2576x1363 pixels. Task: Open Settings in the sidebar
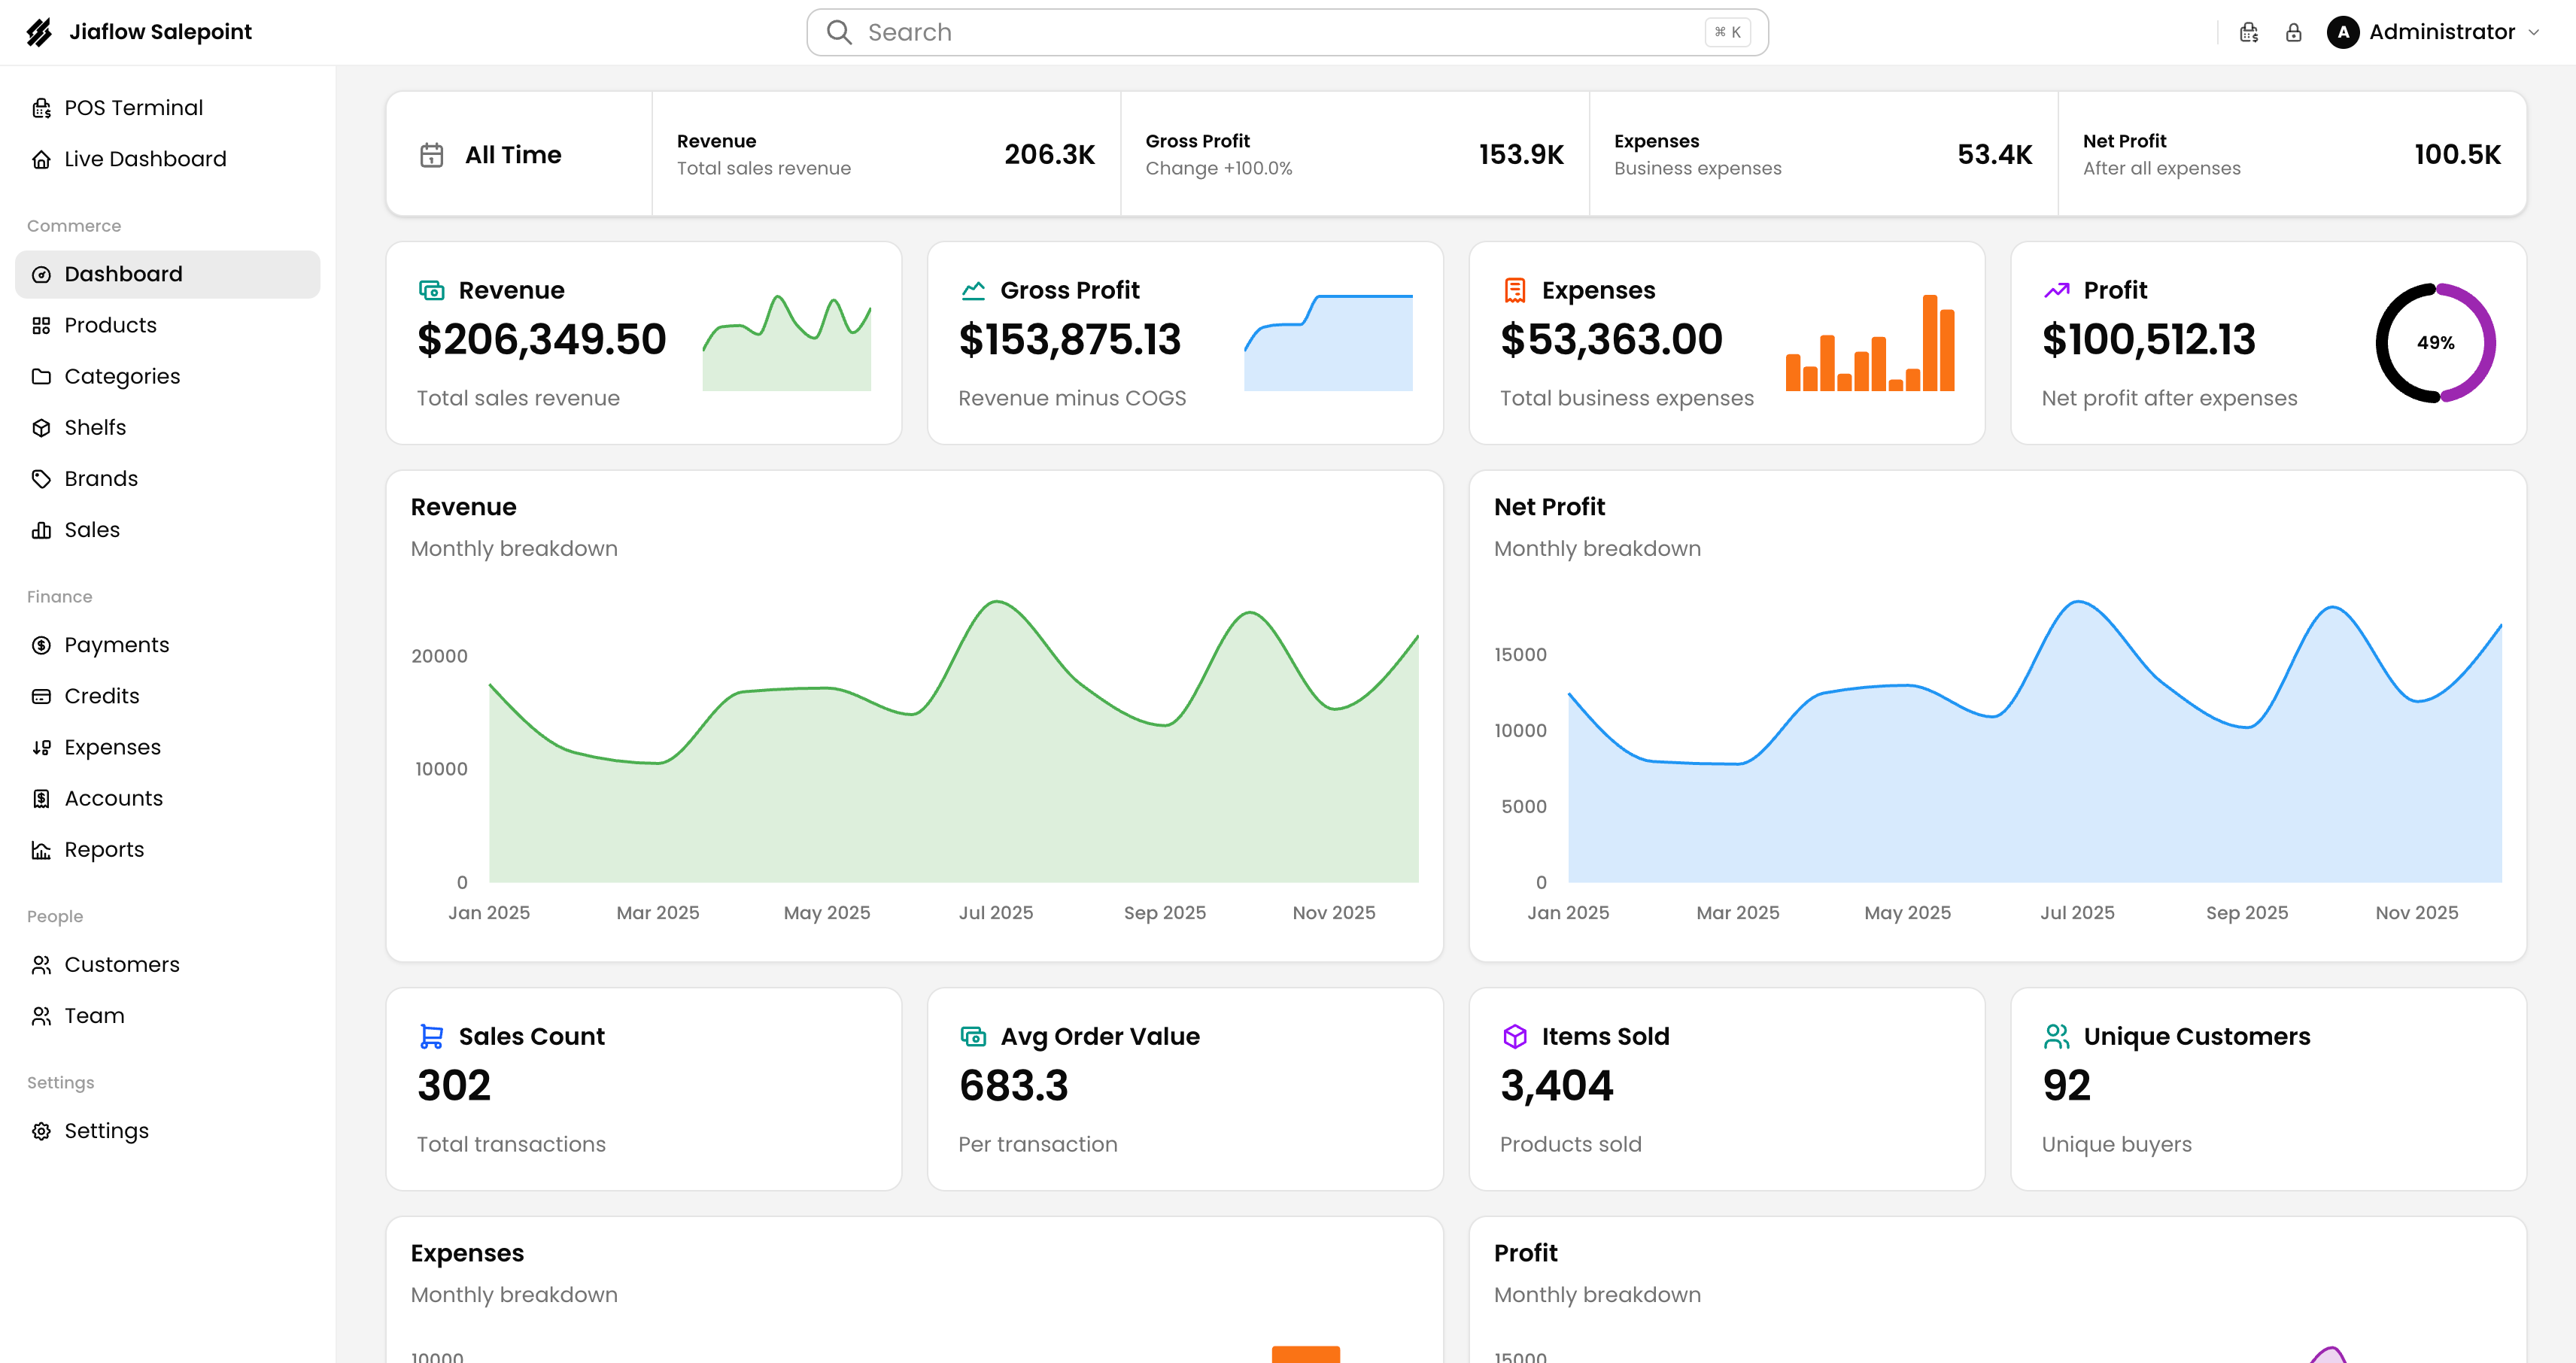tap(167, 1131)
